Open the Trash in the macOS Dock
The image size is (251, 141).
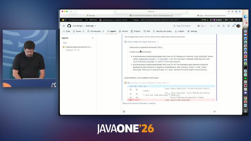point(245,111)
